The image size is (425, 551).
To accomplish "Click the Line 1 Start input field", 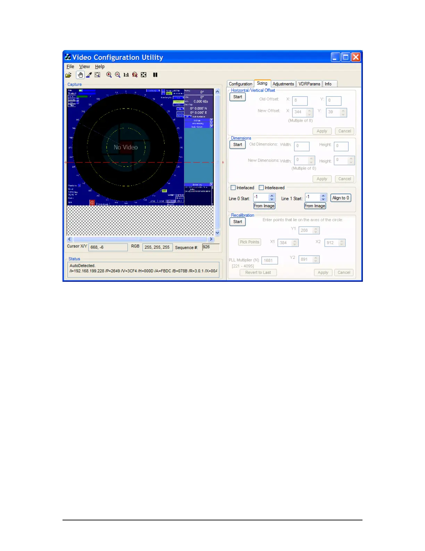I will [312, 197].
